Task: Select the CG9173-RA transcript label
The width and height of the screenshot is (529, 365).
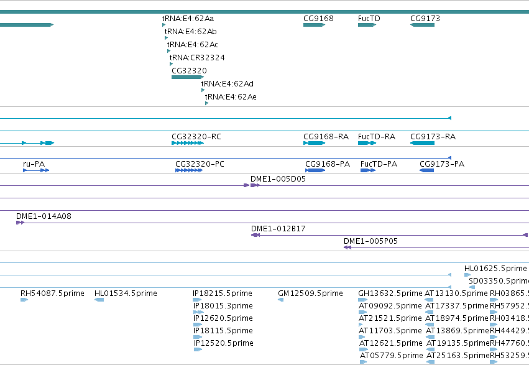Action: click(433, 137)
